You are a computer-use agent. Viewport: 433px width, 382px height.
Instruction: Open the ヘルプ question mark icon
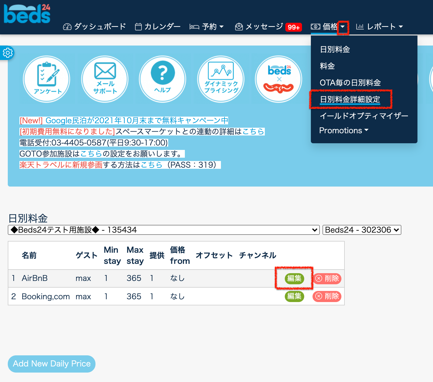(163, 79)
